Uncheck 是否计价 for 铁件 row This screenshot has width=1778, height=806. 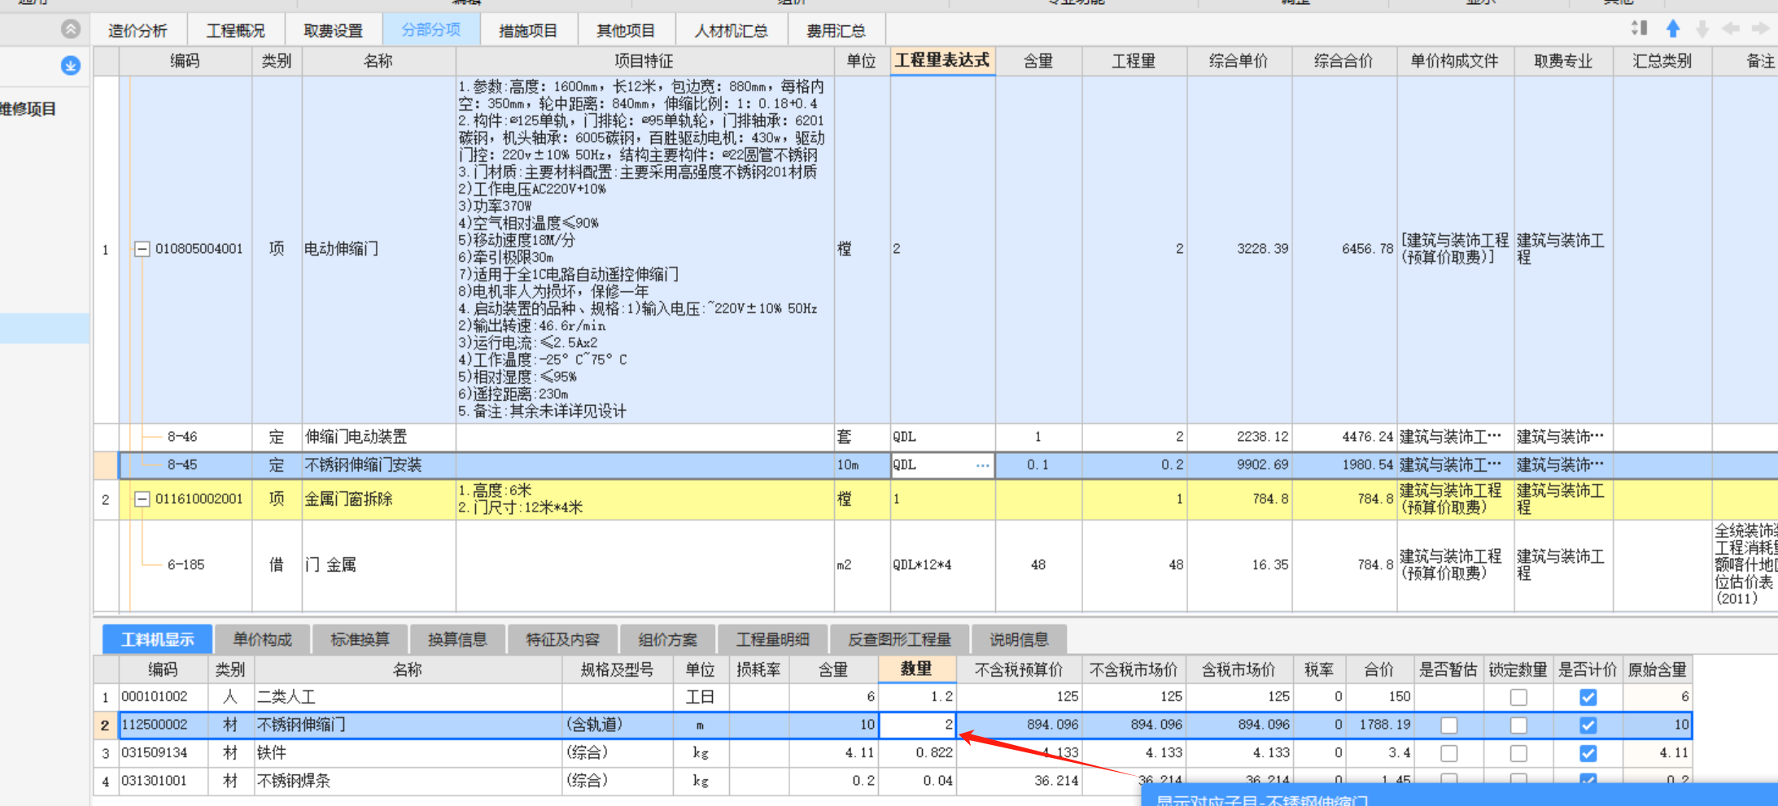coord(1588,753)
